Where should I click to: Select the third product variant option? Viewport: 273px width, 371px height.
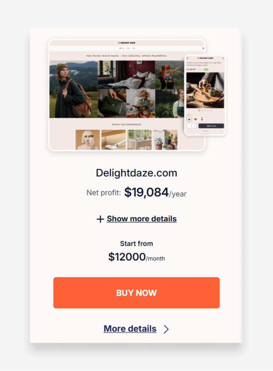202,119
